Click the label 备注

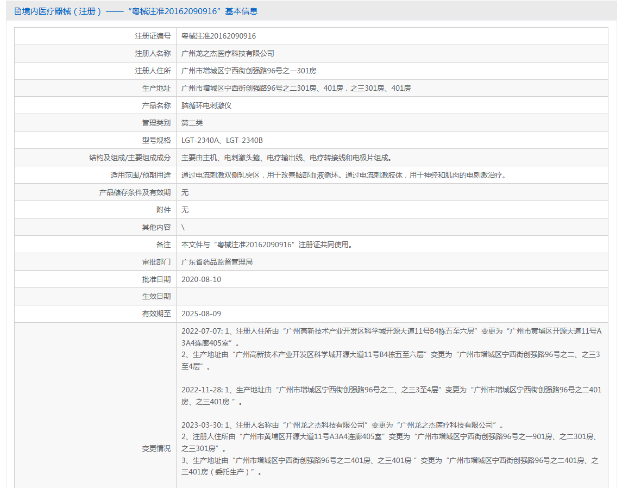click(x=164, y=245)
